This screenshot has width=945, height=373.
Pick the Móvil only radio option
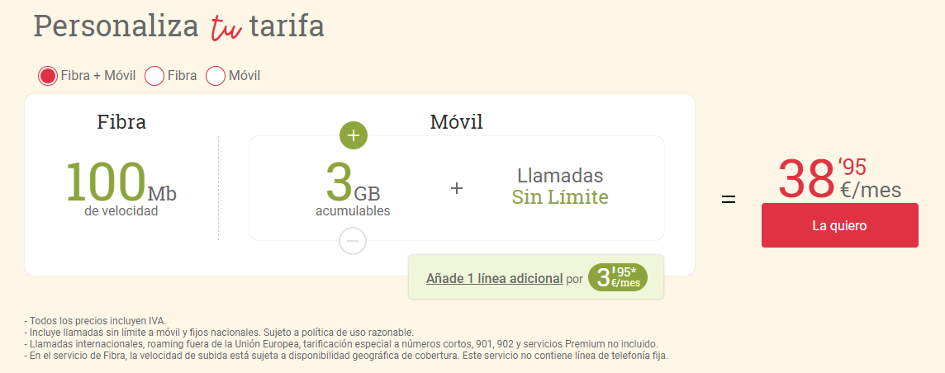tap(216, 77)
